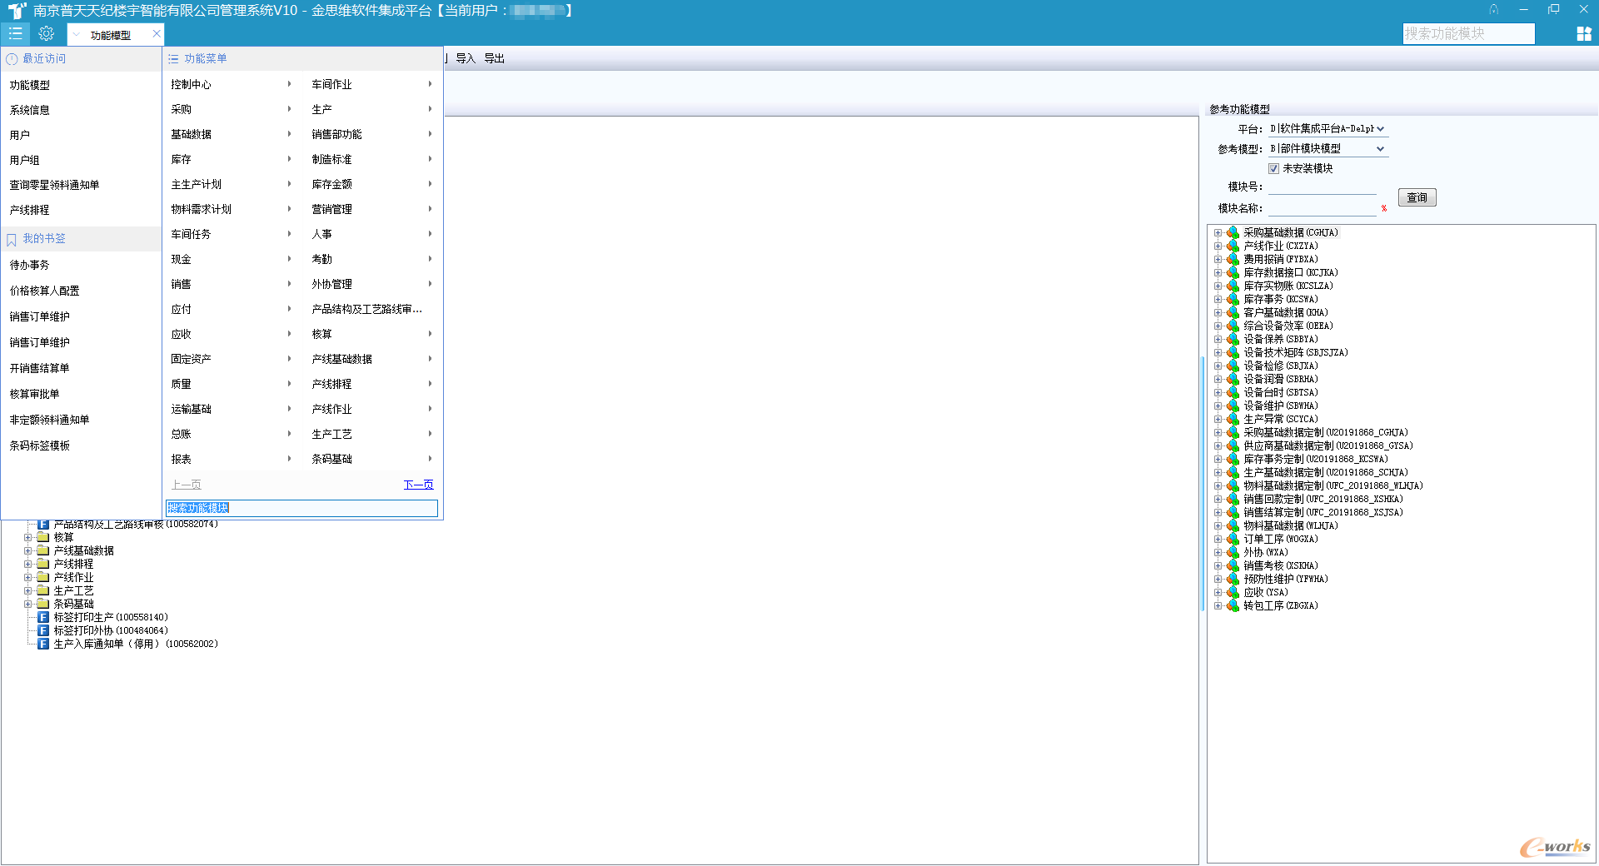
Task: Click the 应收 (YSA) module icon
Action: 1233,592
